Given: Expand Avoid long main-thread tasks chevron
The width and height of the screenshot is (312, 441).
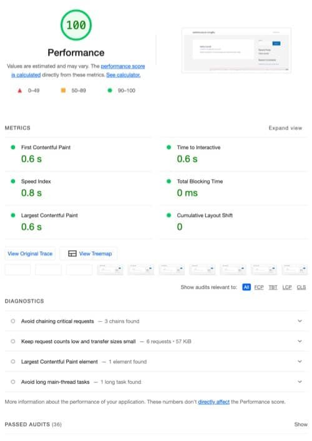Looking at the screenshot, I should click(x=300, y=382).
